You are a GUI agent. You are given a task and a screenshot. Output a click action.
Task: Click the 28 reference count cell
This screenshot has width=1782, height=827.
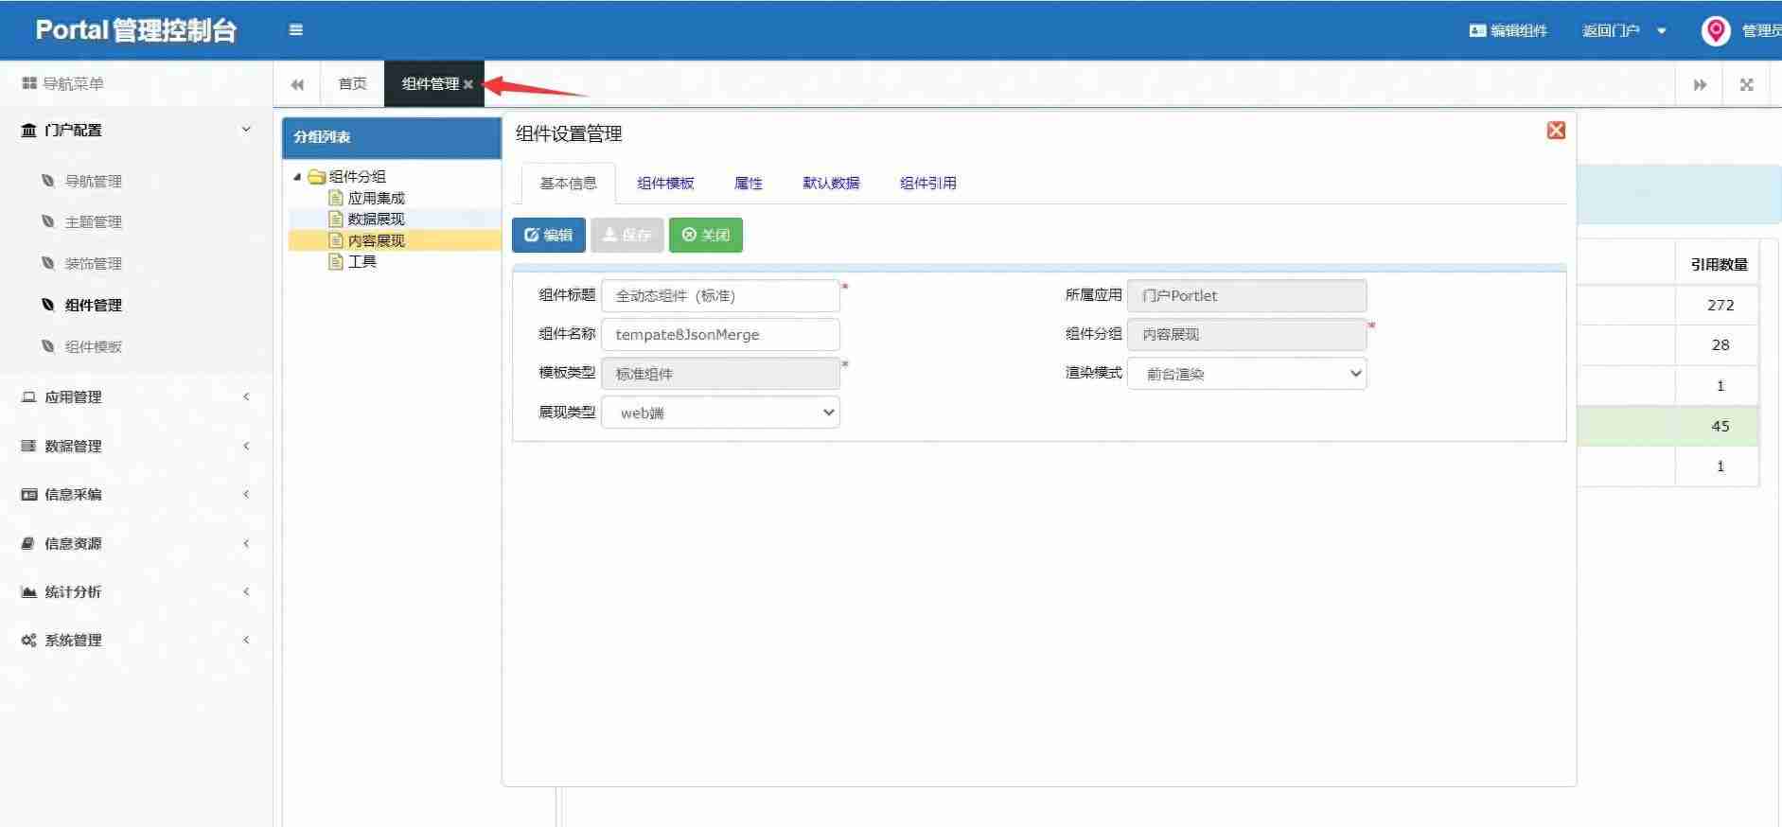pos(1719,344)
